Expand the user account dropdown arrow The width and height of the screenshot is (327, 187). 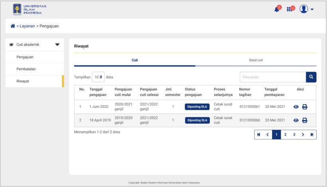click(312, 10)
